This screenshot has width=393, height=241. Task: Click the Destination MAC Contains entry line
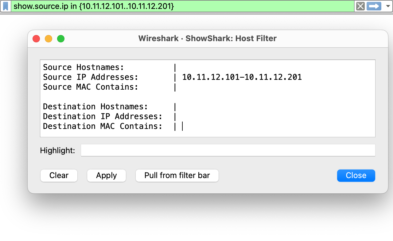183,126
